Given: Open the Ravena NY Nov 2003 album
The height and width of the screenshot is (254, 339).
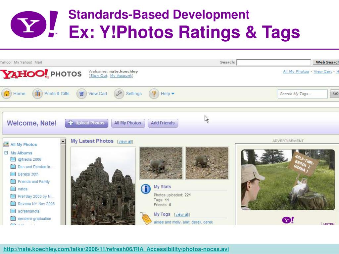Looking at the screenshot, I should [36, 204].
